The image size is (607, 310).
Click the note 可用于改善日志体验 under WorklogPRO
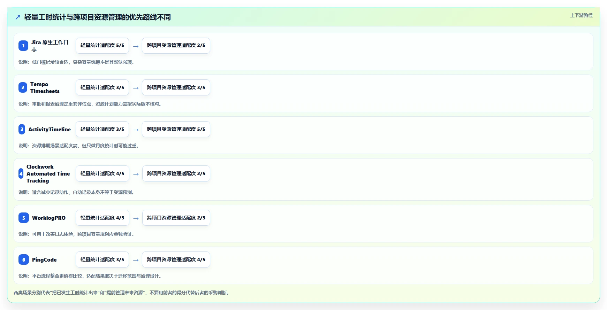coord(76,234)
